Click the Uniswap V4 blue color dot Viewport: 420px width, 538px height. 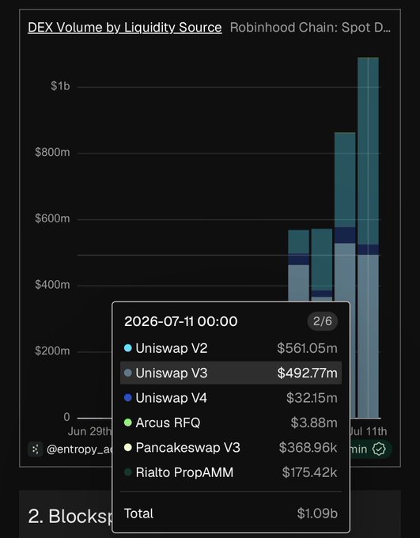click(x=127, y=398)
